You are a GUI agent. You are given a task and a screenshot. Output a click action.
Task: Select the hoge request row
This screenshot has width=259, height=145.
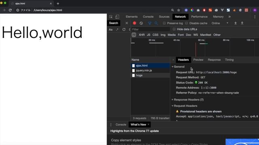(x=151, y=75)
